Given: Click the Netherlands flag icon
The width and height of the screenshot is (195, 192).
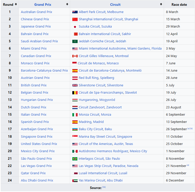Looking at the screenshot, I should [x=75, y=107].
